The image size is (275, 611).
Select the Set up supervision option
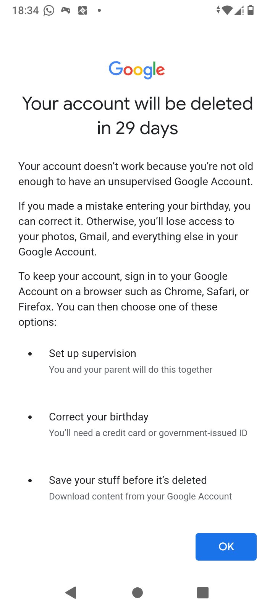[x=92, y=354]
